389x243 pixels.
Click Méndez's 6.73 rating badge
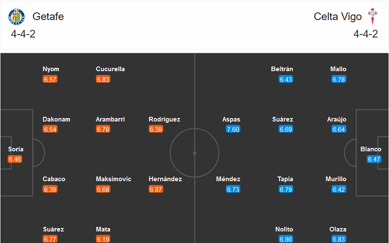pyautogui.click(x=233, y=190)
